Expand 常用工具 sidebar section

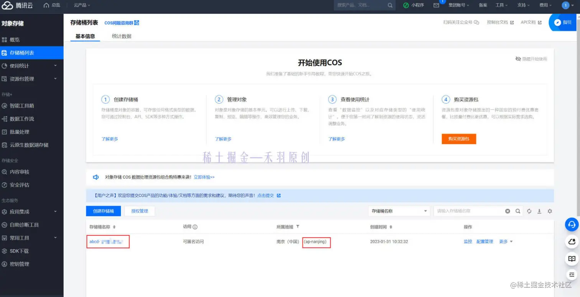[x=31, y=238]
